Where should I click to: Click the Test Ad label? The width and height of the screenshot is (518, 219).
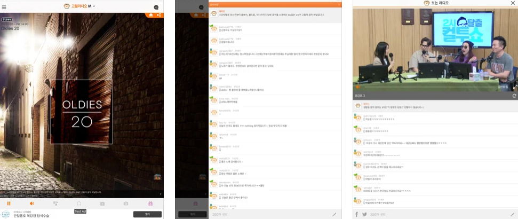(x=80, y=212)
